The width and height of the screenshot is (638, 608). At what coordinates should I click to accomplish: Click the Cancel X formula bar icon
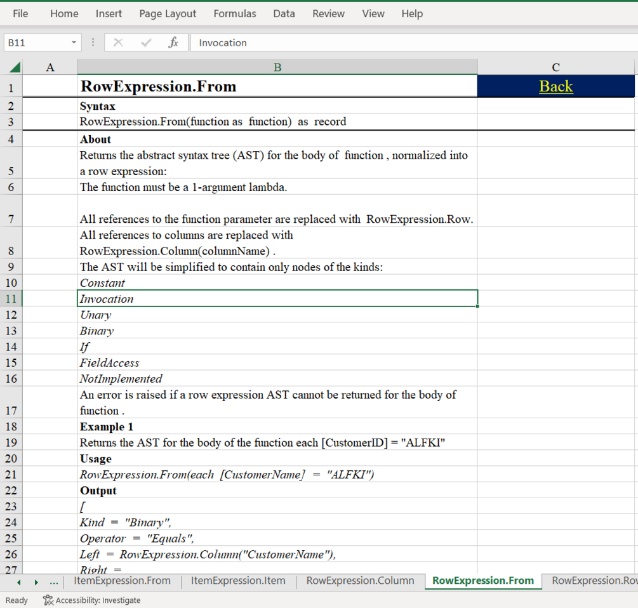(118, 43)
